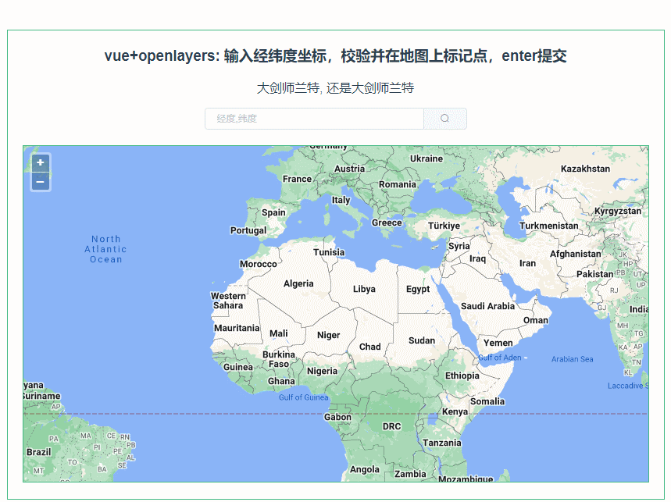Click the Burkina Faso label
Image resolution: width=671 pixels, height=502 pixels.
[279, 359]
